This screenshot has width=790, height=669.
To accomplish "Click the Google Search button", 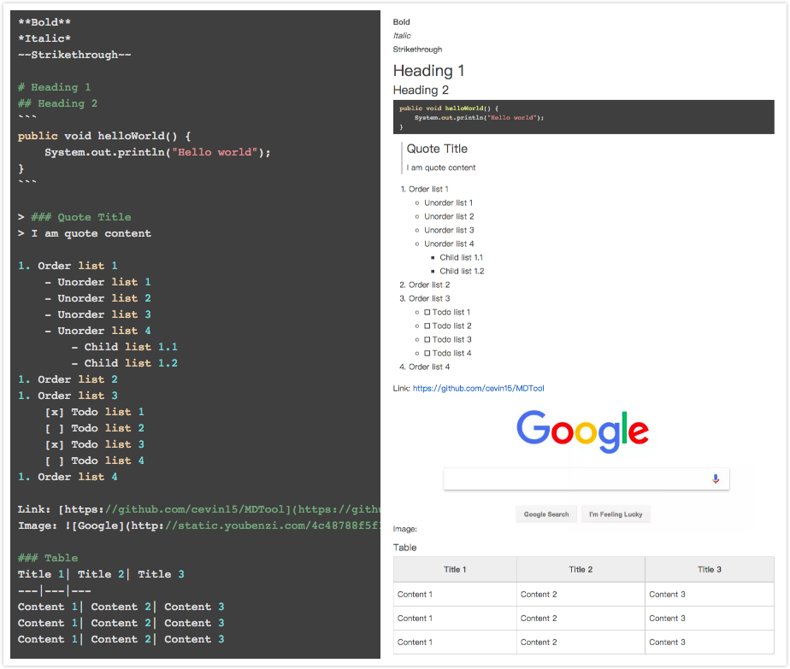I will point(546,514).
